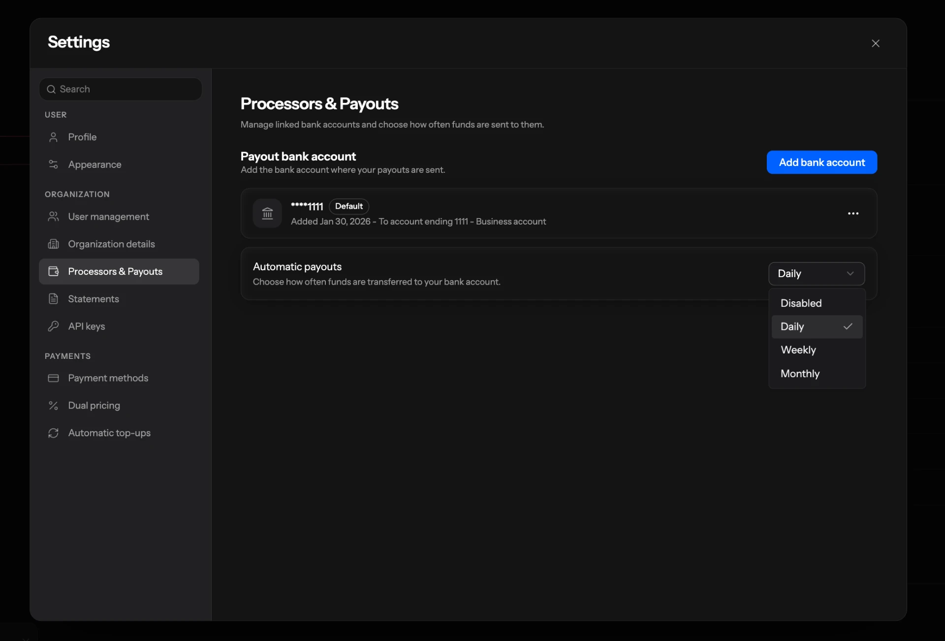This screenshot has width=945, height=641.
Task: Select Disabled payout frequency
Action: 817,303
